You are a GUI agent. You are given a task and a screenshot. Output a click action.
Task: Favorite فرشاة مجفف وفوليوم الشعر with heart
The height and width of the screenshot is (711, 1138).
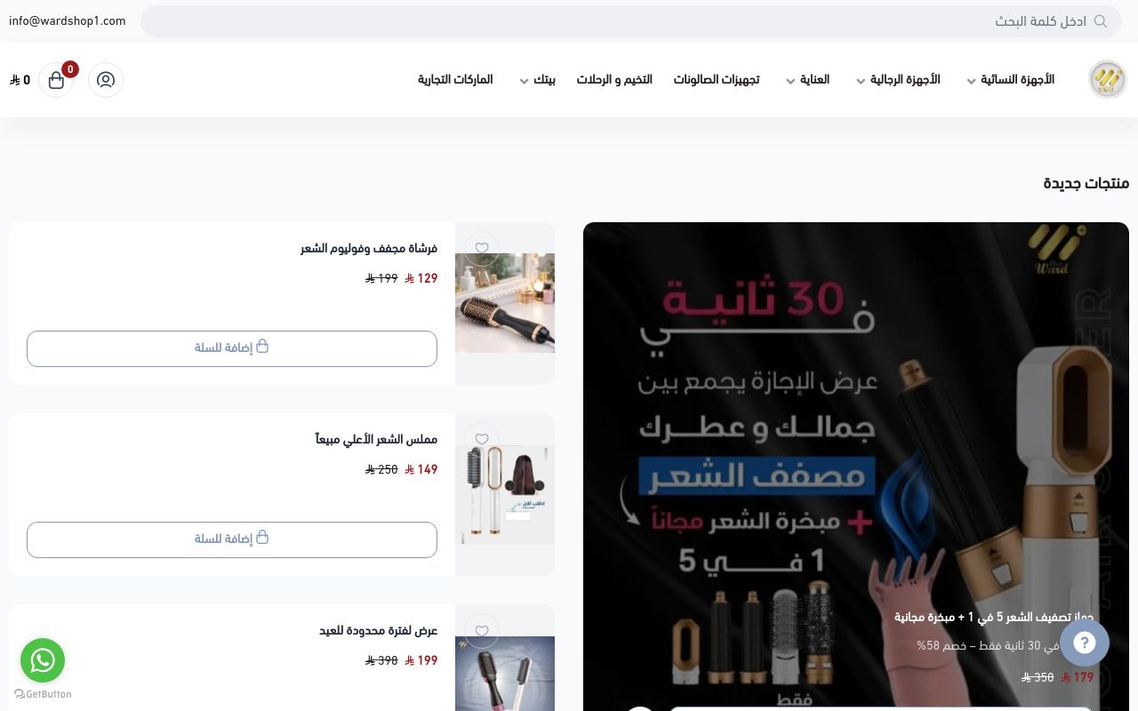pos(482,249)
